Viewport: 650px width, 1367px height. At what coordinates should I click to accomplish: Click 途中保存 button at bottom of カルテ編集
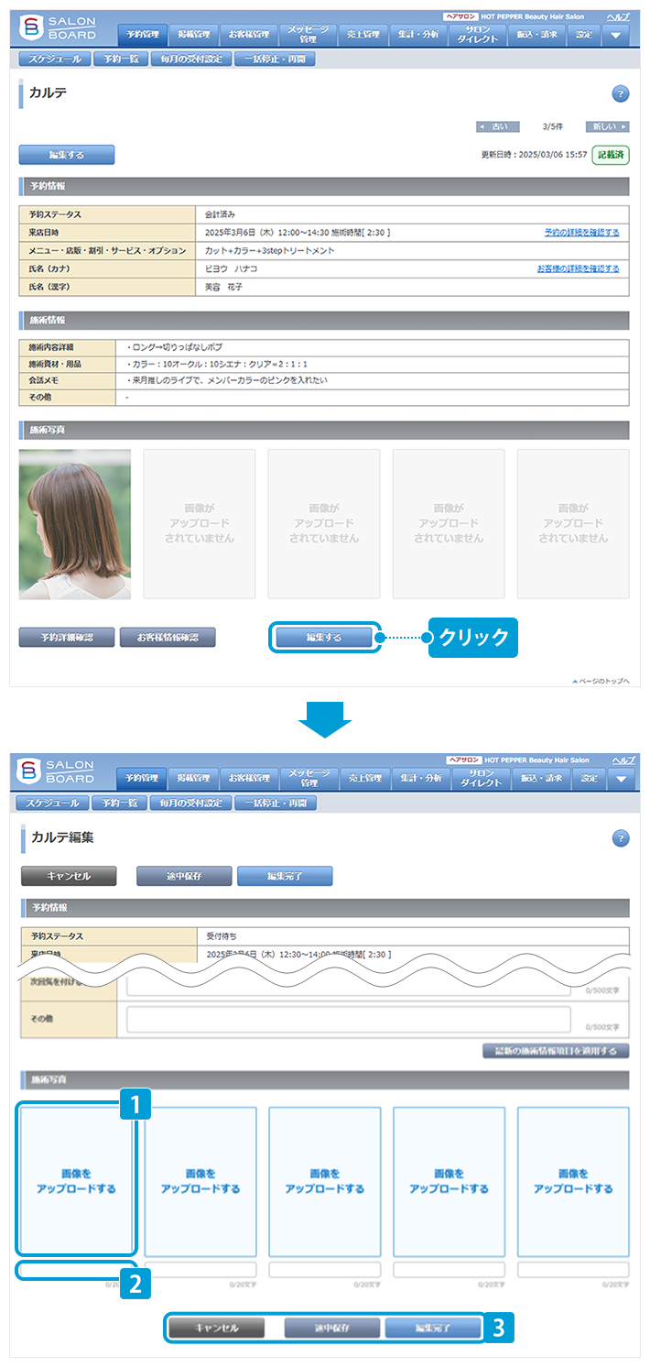(331, 1328)
